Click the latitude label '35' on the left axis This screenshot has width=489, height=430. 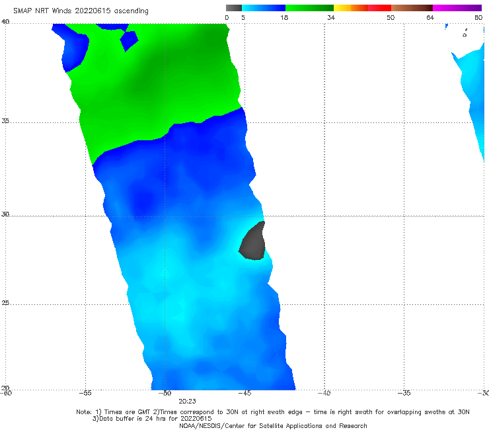(5, 120)
